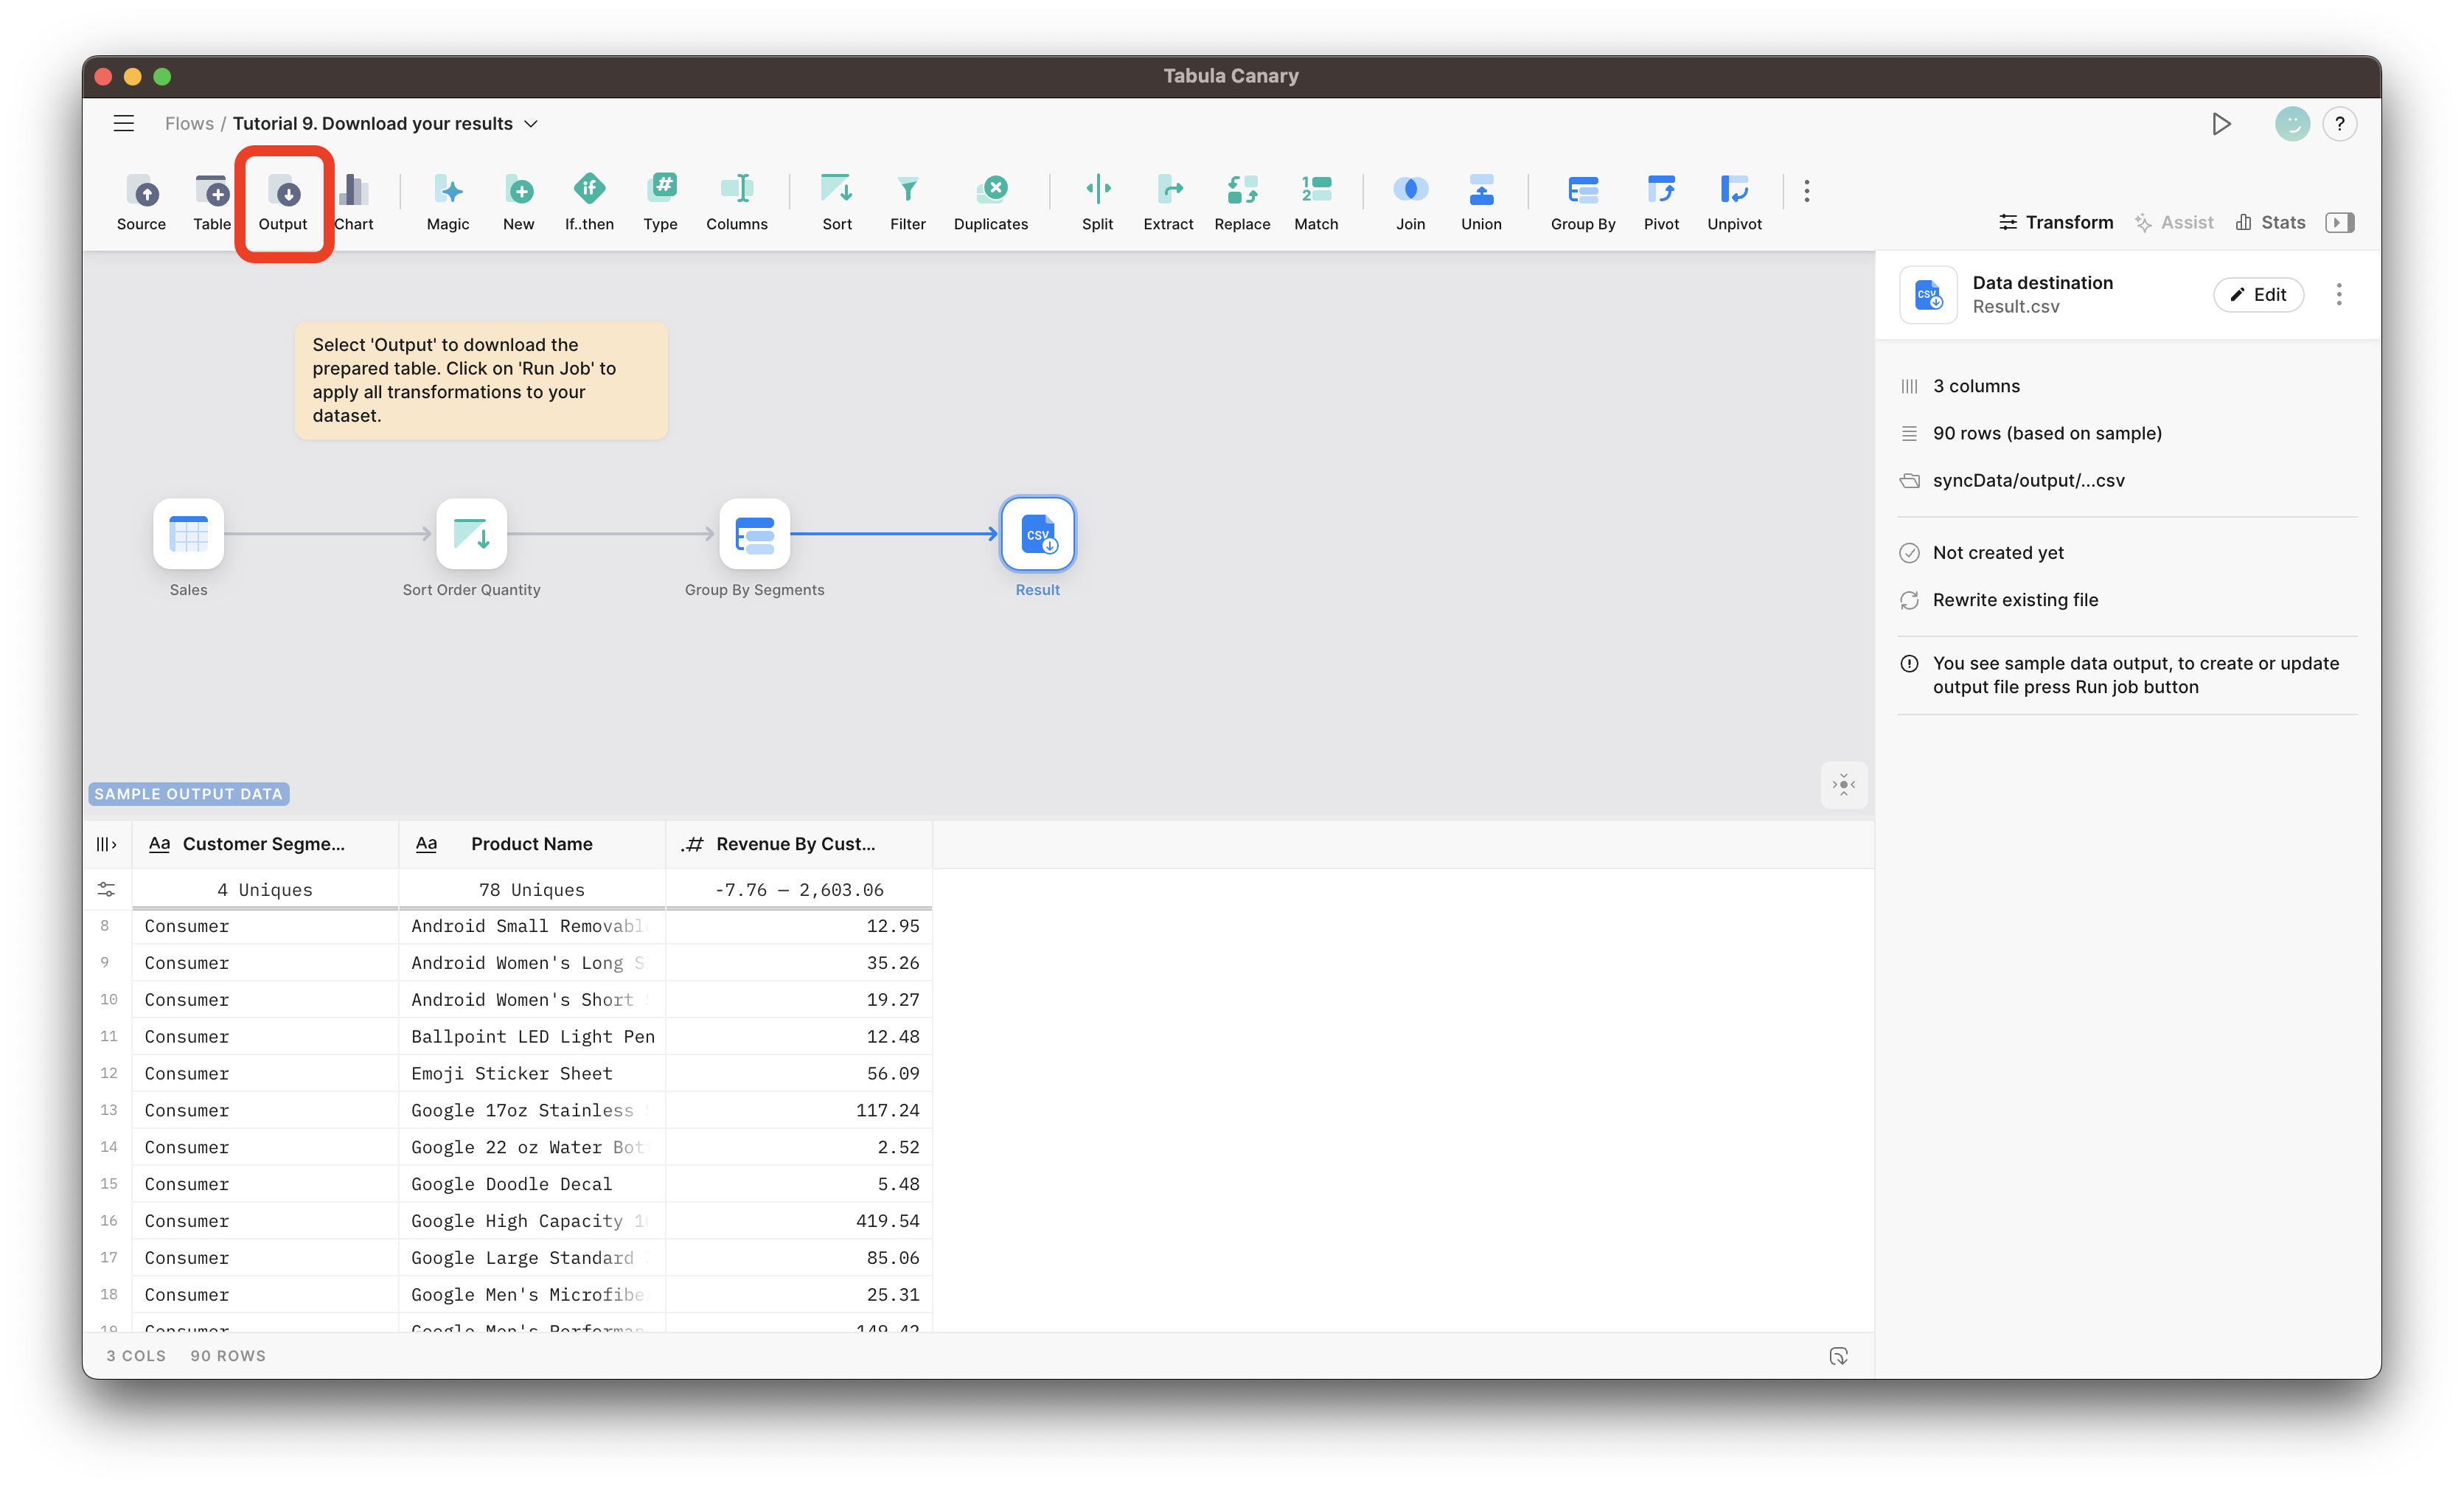This screenshot has width=2464, height=1488.
Task: Run the flow with play button
Action: point(2221,124)
